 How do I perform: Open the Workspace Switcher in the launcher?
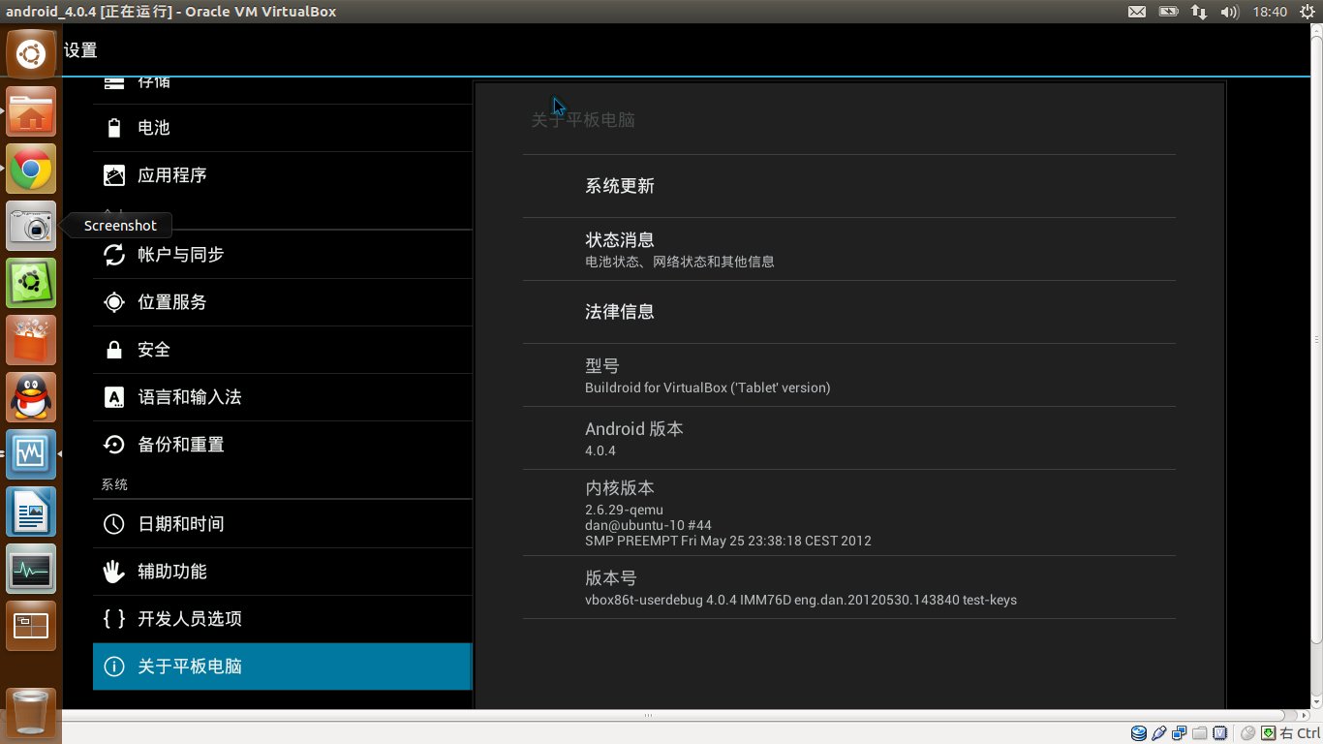(31, 626)
